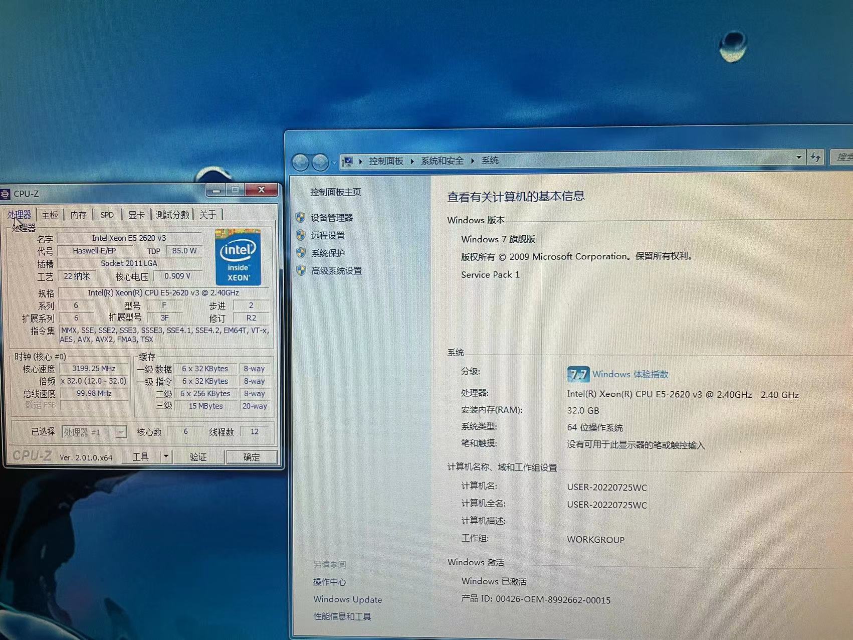Open 远程设置 link
Image resolution: width=853 pixels, height=640 pixels.
328,235
